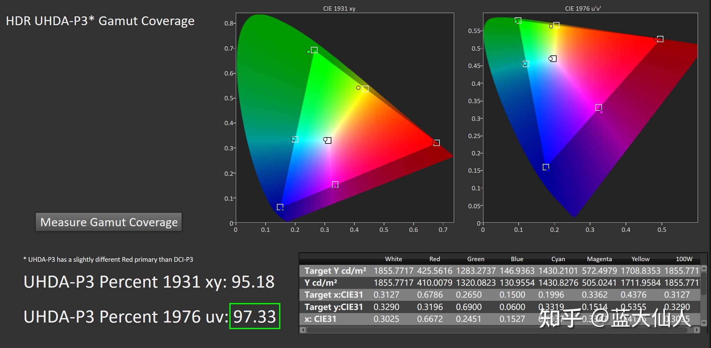Select the White column header in table
The height and width of the screenshot is (348, 711).
click(x=393, y=259)
